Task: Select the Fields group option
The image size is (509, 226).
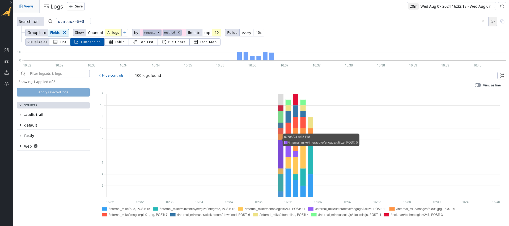Action: 55,33
